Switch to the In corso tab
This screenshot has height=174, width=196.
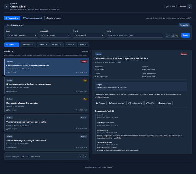click(57, 45)
